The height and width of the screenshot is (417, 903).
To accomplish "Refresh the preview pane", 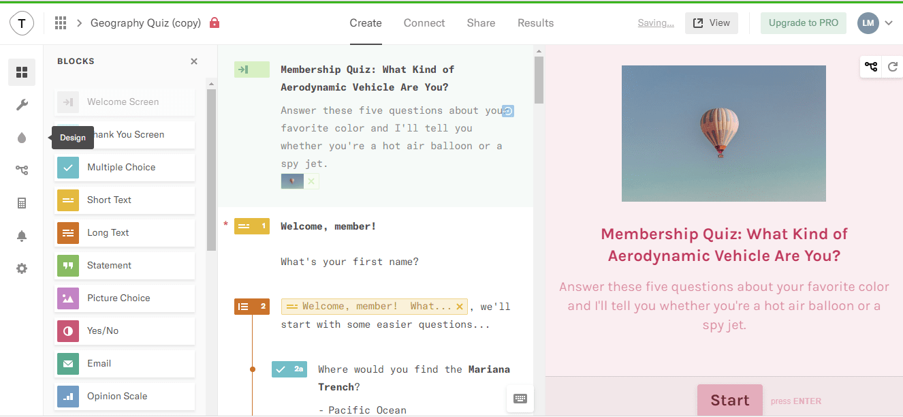I will tap(893, 67).
